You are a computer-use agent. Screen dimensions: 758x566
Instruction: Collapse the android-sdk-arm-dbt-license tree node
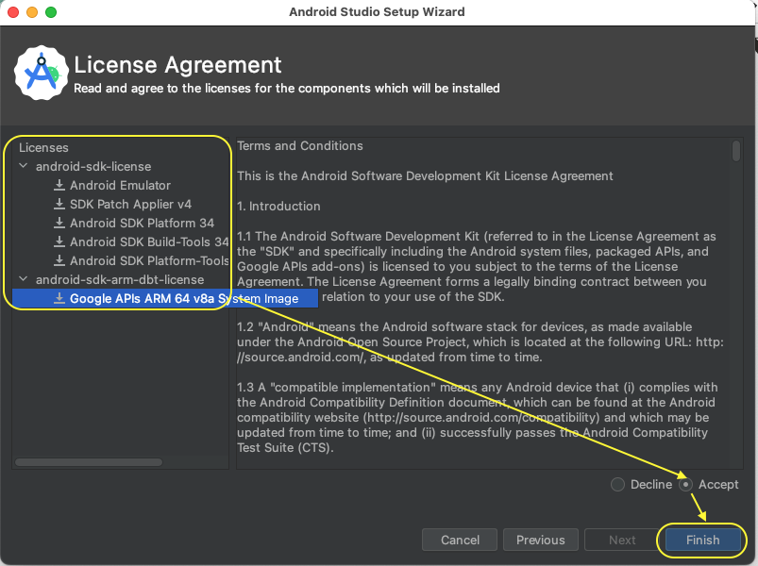coord(24,279)
